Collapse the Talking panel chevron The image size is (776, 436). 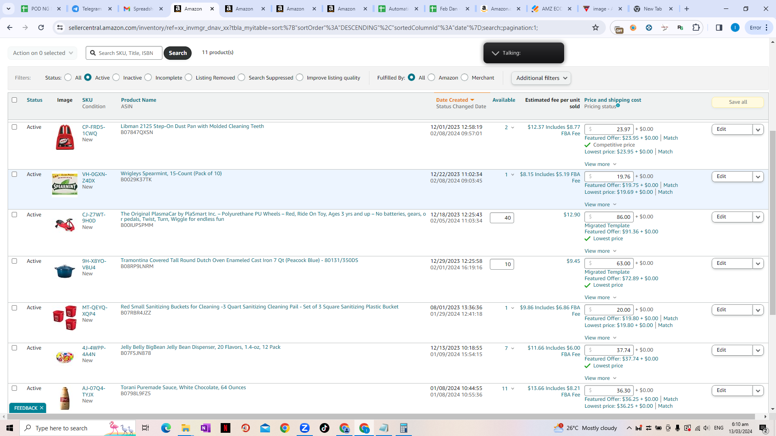tap(495, 53)
